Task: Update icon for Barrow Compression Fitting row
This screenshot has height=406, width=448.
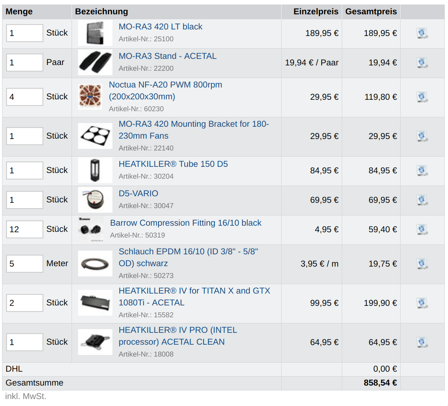Action: point(422,229)
